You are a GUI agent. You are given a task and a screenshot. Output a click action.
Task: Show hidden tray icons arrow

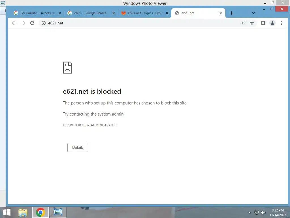(250, 213)
